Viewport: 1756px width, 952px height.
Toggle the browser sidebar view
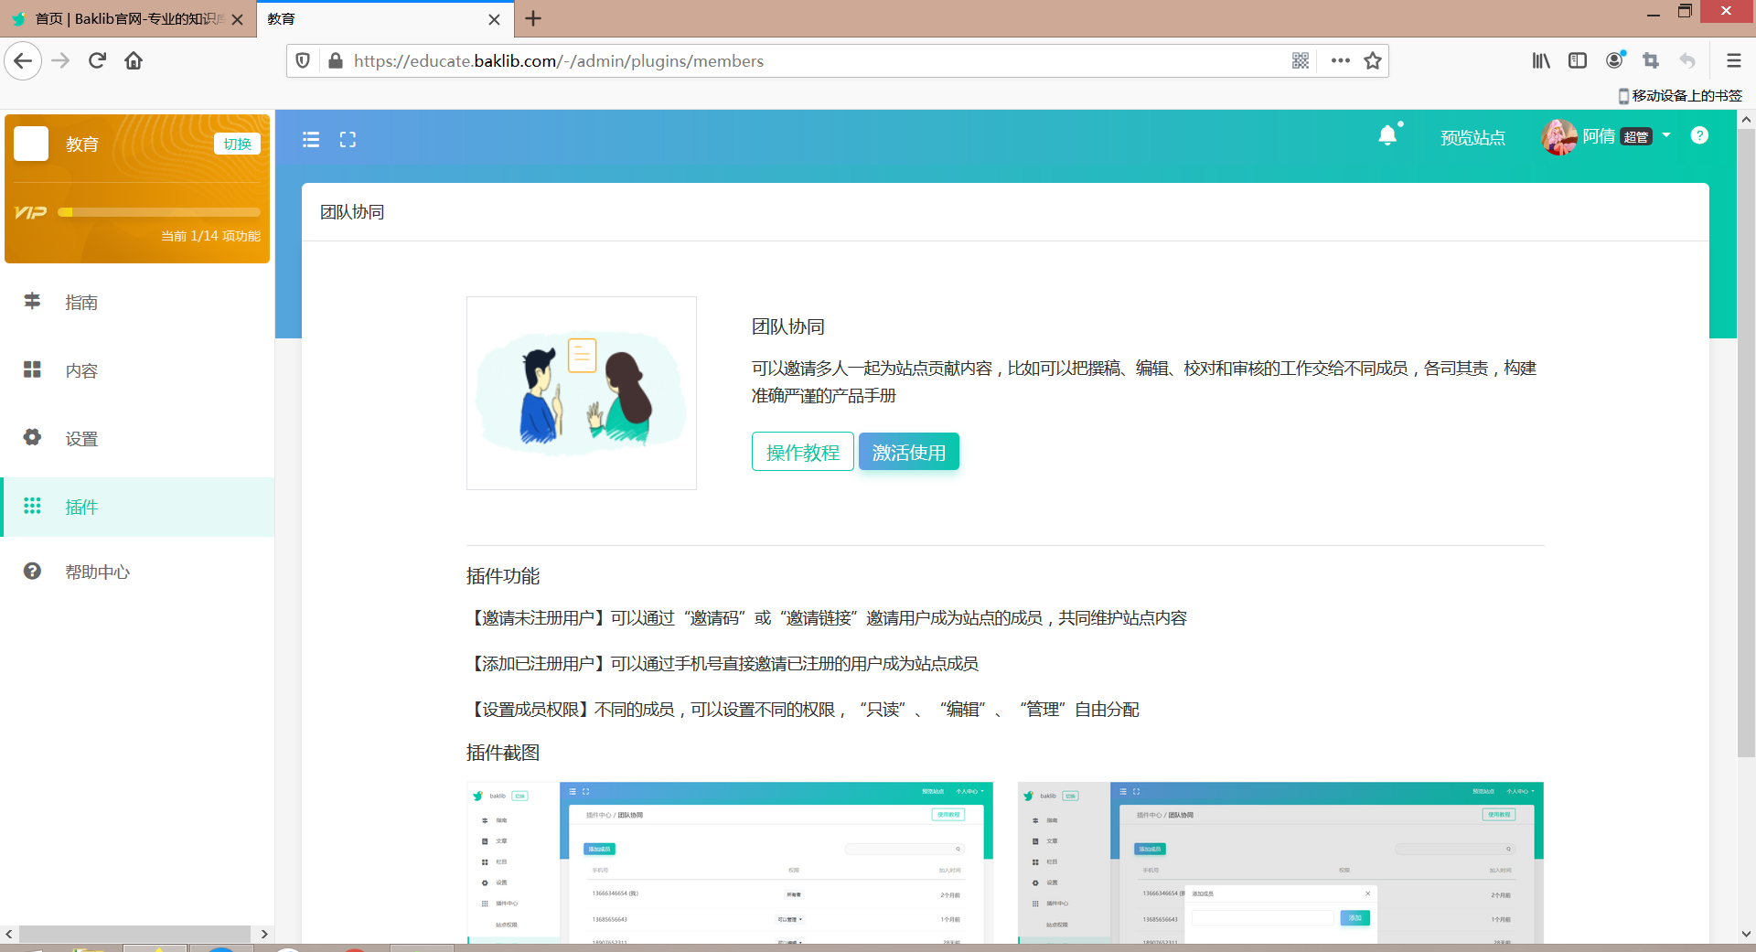(1578, 61)
